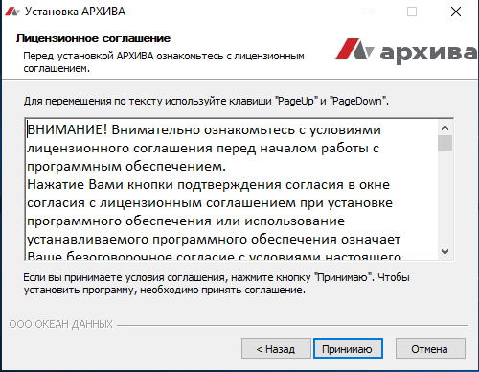
Task: Click the line starting with Нажатие Вами кнопки
Action: click(x=208, y=185)
